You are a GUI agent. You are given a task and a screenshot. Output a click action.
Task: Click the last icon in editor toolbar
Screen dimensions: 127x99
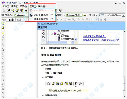tap(105, 19)
